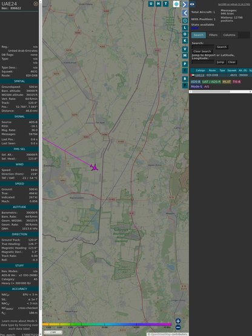Image resolution: width=252 pixels, height=336 pixels.
Task: Open the stats 'here' link
Action: coord(194,28)
